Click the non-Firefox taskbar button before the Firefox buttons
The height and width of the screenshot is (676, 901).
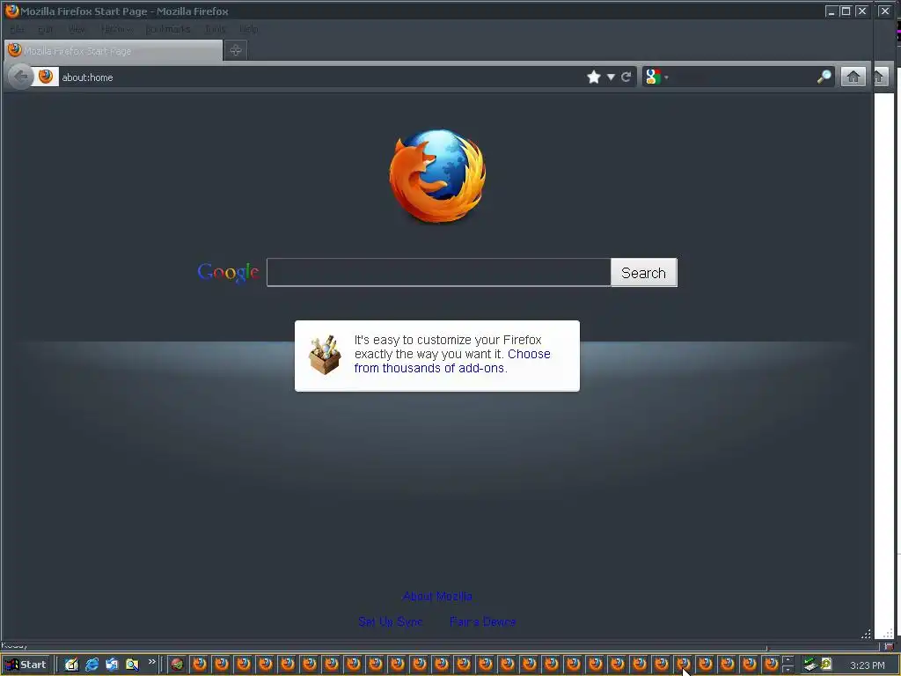point(177,665)
